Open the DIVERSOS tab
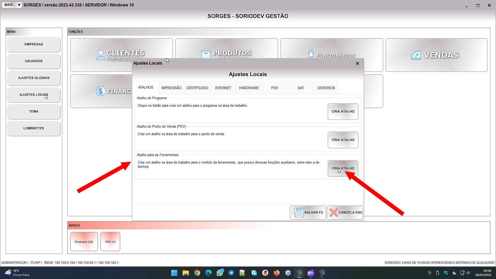The height and width of the screenshot is (279, 496). (326, 88)
